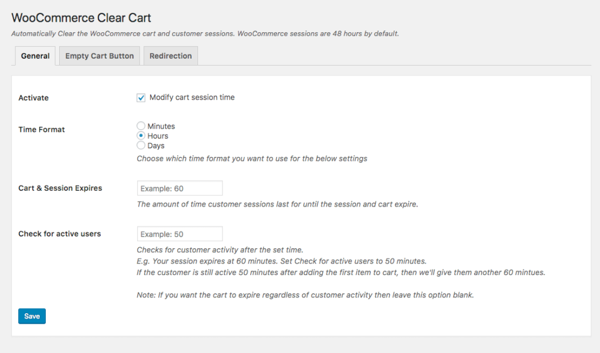This screenshot has width=600, height=353.
Task: Select the General tab
Action: click(x=35, y=56)
